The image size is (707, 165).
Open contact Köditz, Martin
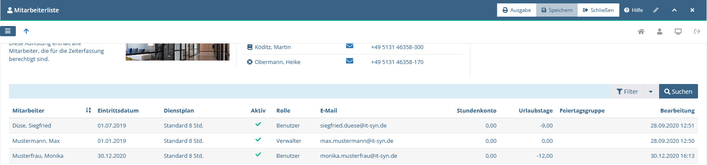tap(272, 47)
